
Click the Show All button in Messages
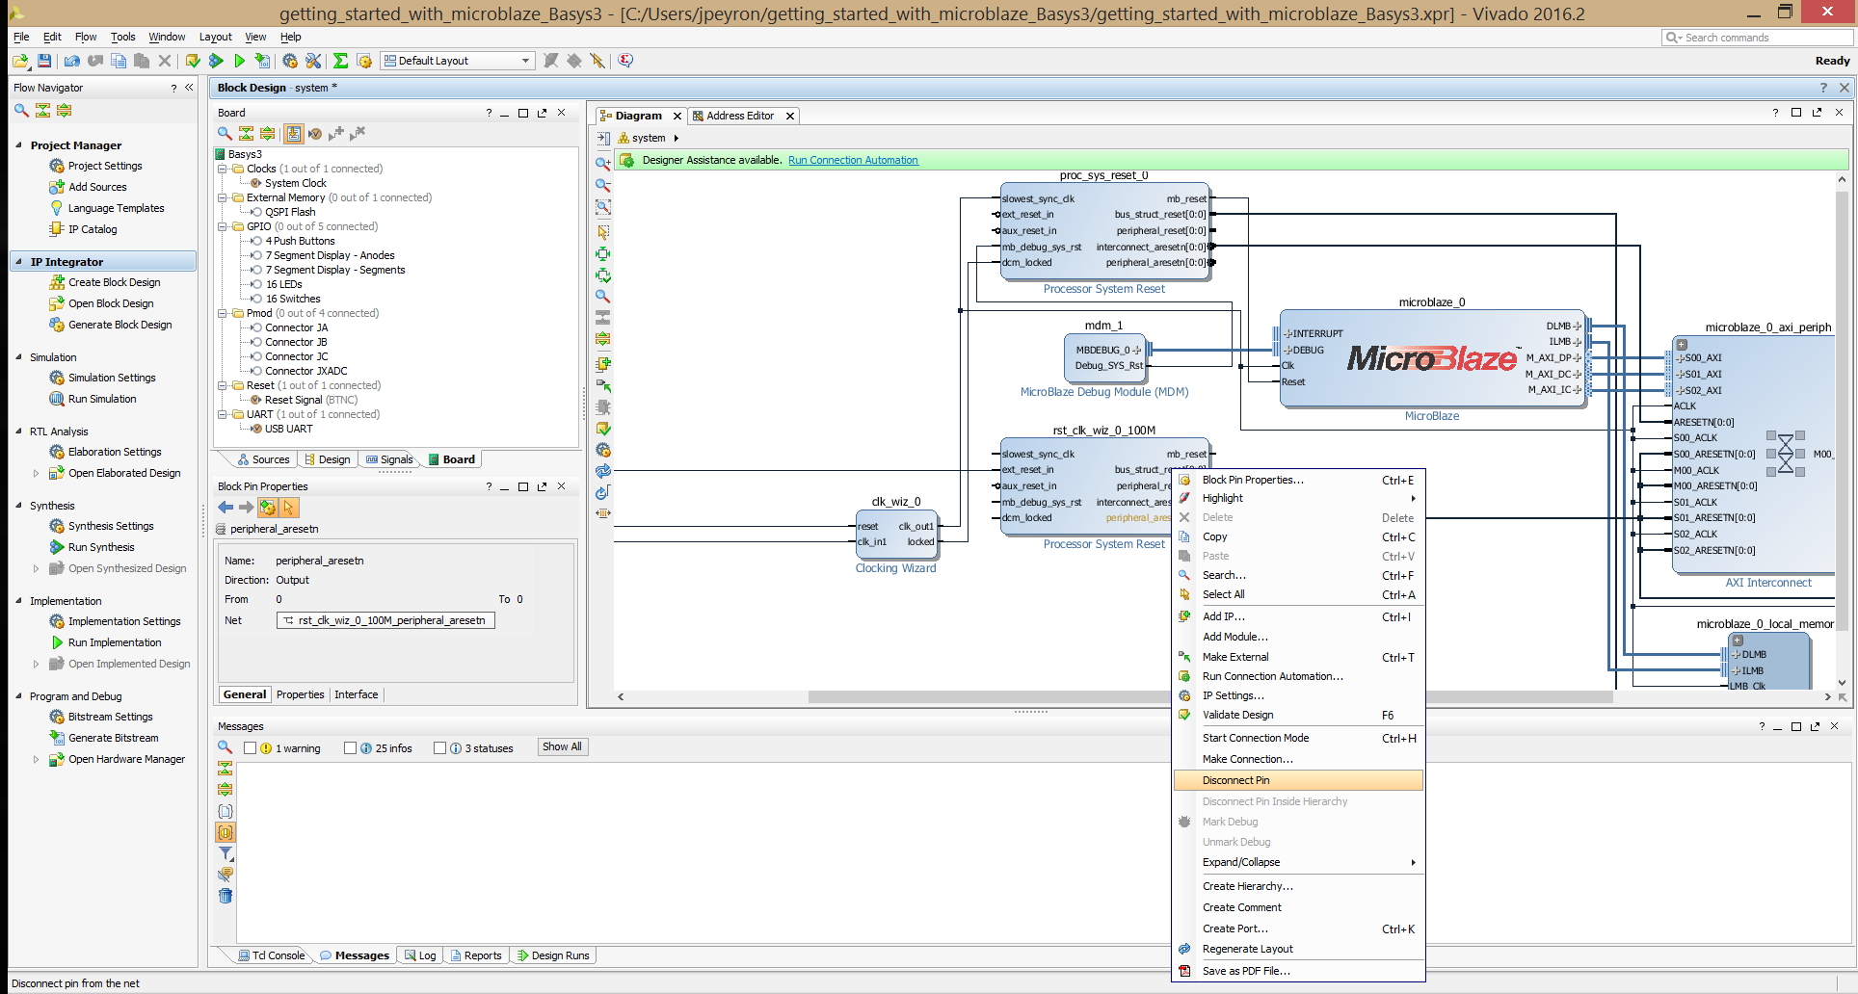[x=562, y=746]
